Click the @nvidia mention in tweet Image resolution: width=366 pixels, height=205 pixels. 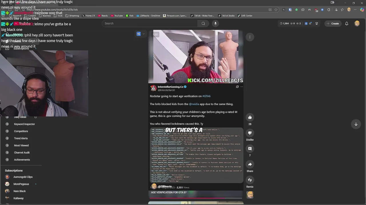(194, 104)
